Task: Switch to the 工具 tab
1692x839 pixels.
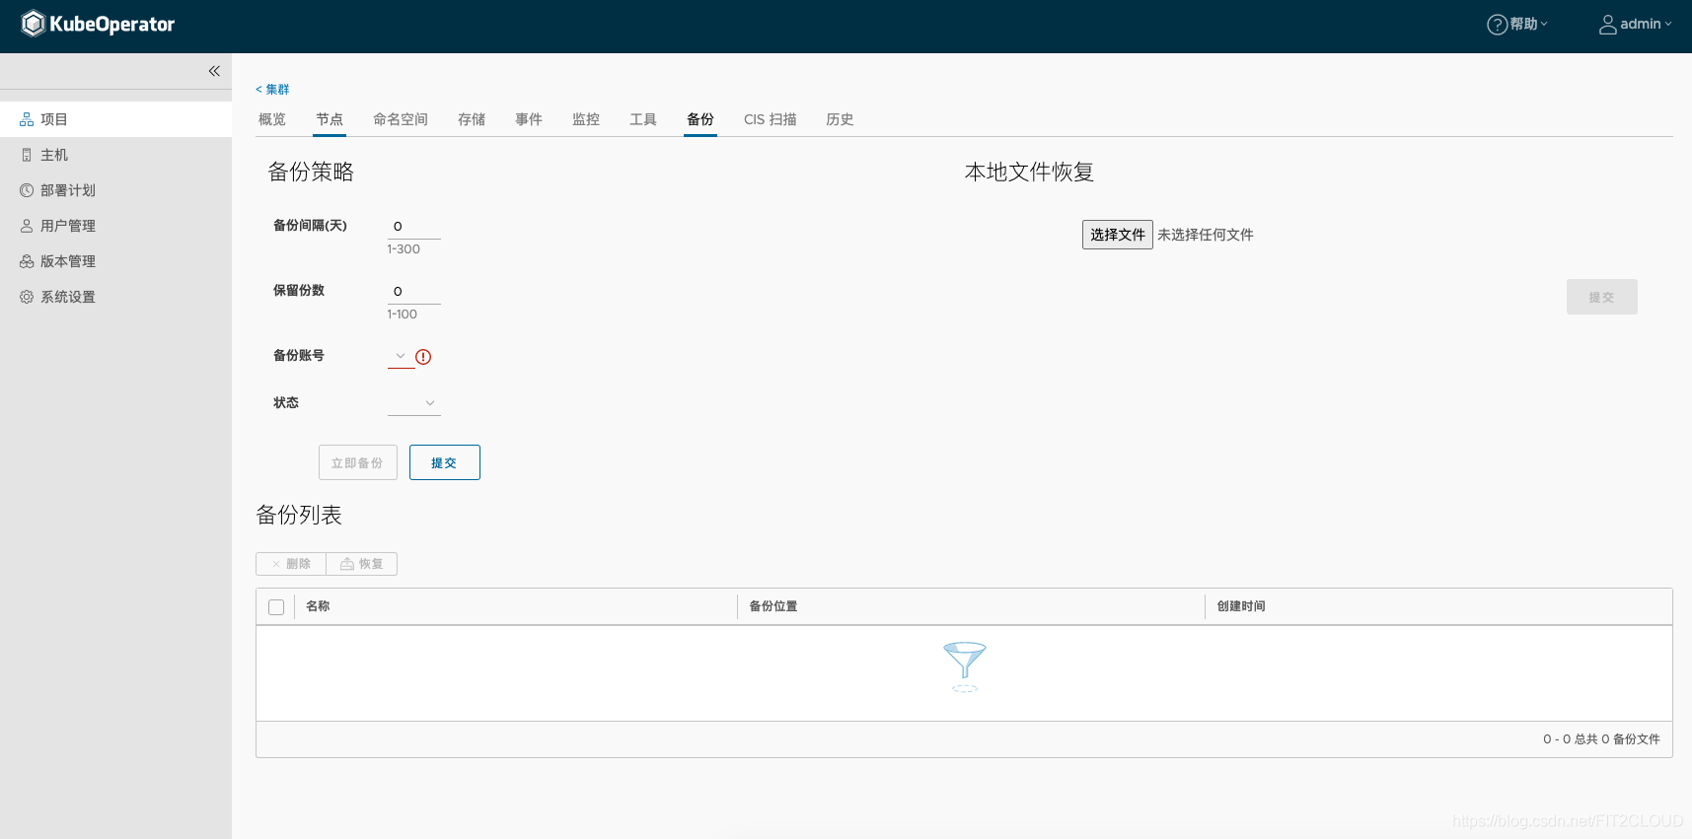Action: (643, 119)
